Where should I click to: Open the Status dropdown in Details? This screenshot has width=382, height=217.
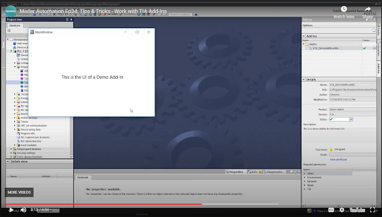point(351,119)
